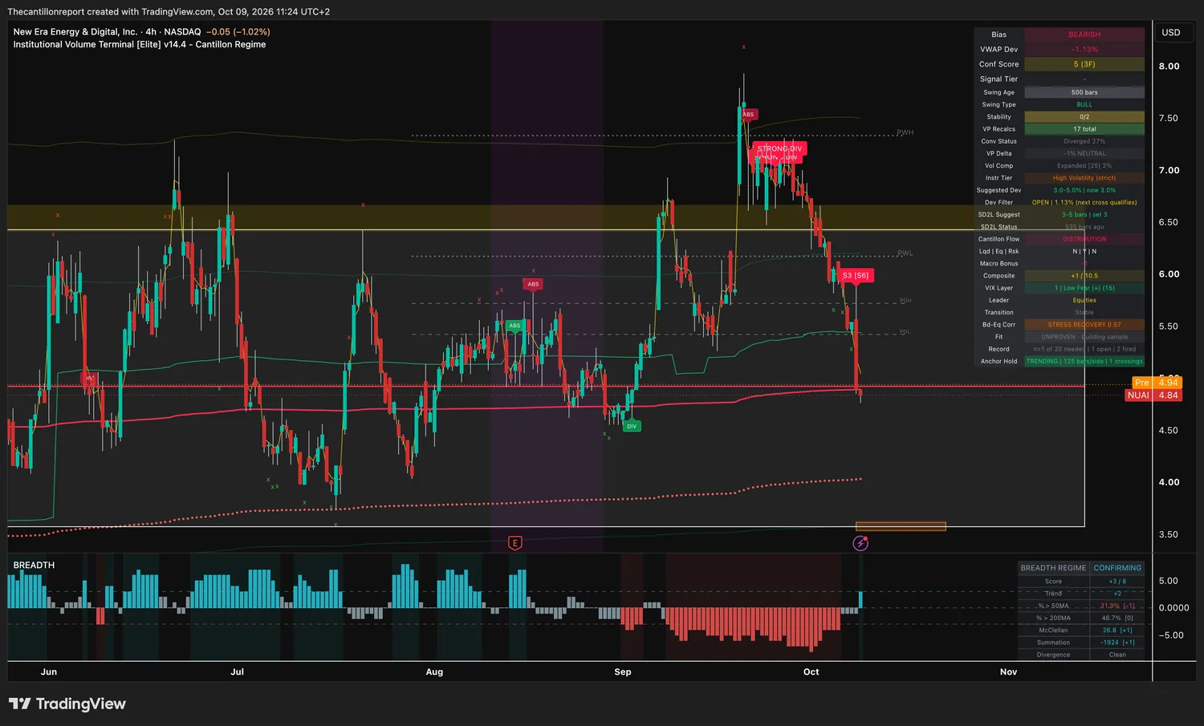Click the red 'NUAI 4.84' price tag
1204x726 pixels.
tap(1153, 395)
